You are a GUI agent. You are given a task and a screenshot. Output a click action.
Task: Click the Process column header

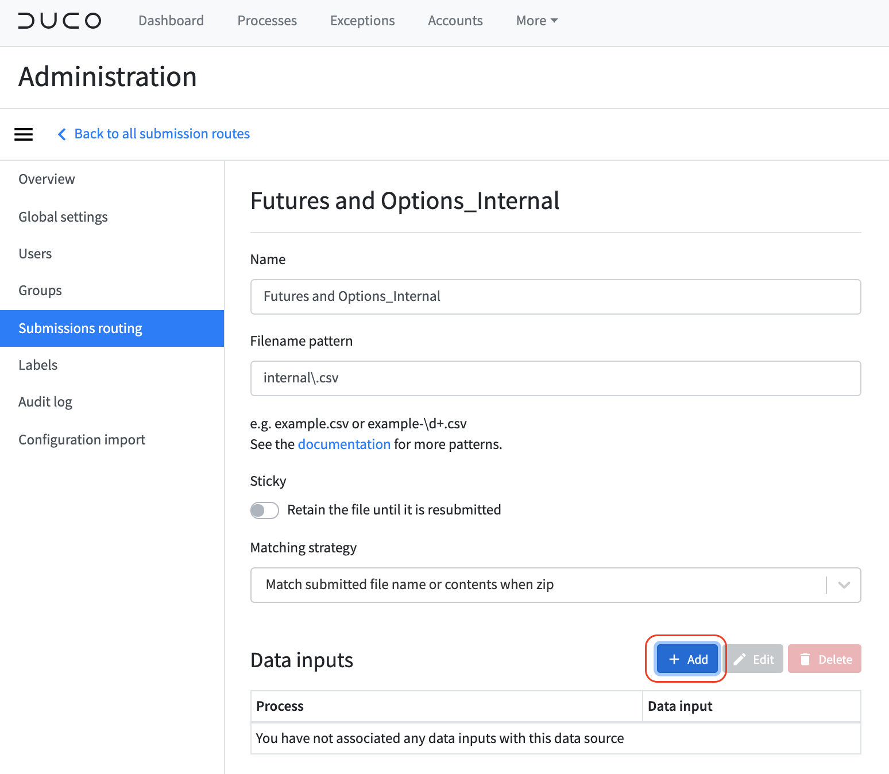(446, 706)
